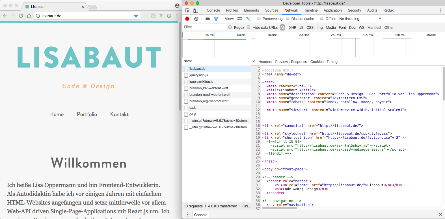Select brandon_reg-webfont.woff request
Image resolution: width=445 pixels, height=219 pixels.
click(x=217, y=101)
